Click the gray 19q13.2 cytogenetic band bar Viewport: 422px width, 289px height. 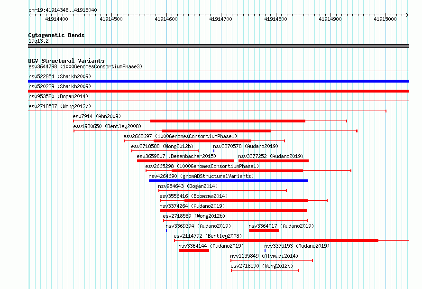coord(218,46)
